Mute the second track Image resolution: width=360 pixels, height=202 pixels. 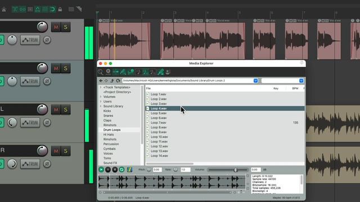click(x=56, y=68)
